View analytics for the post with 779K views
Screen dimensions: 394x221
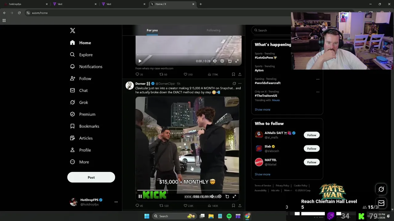pos(213,74)
